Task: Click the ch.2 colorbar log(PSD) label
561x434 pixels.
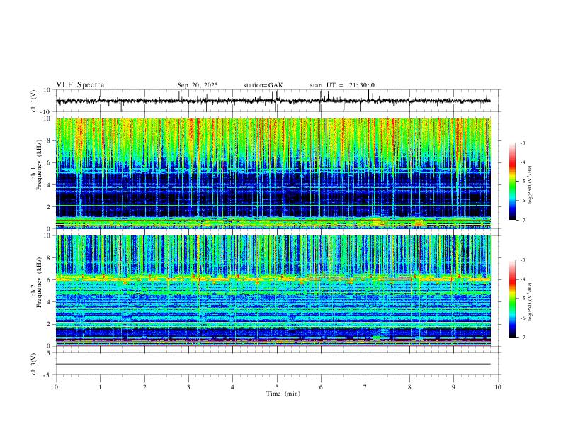Action: 531,301
